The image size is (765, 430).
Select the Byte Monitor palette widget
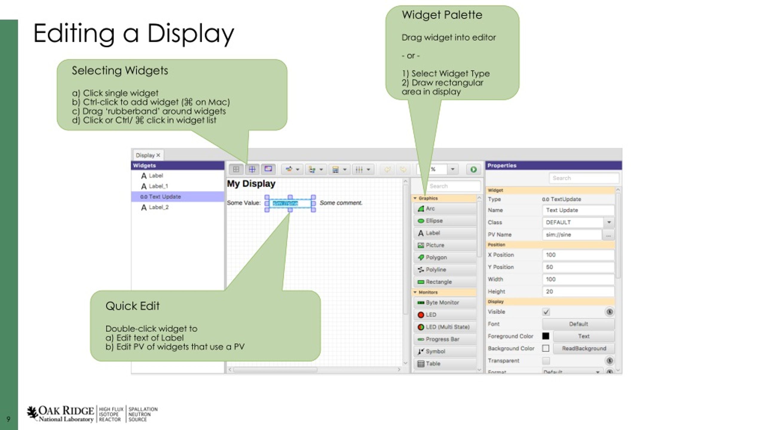coord(445,302)
